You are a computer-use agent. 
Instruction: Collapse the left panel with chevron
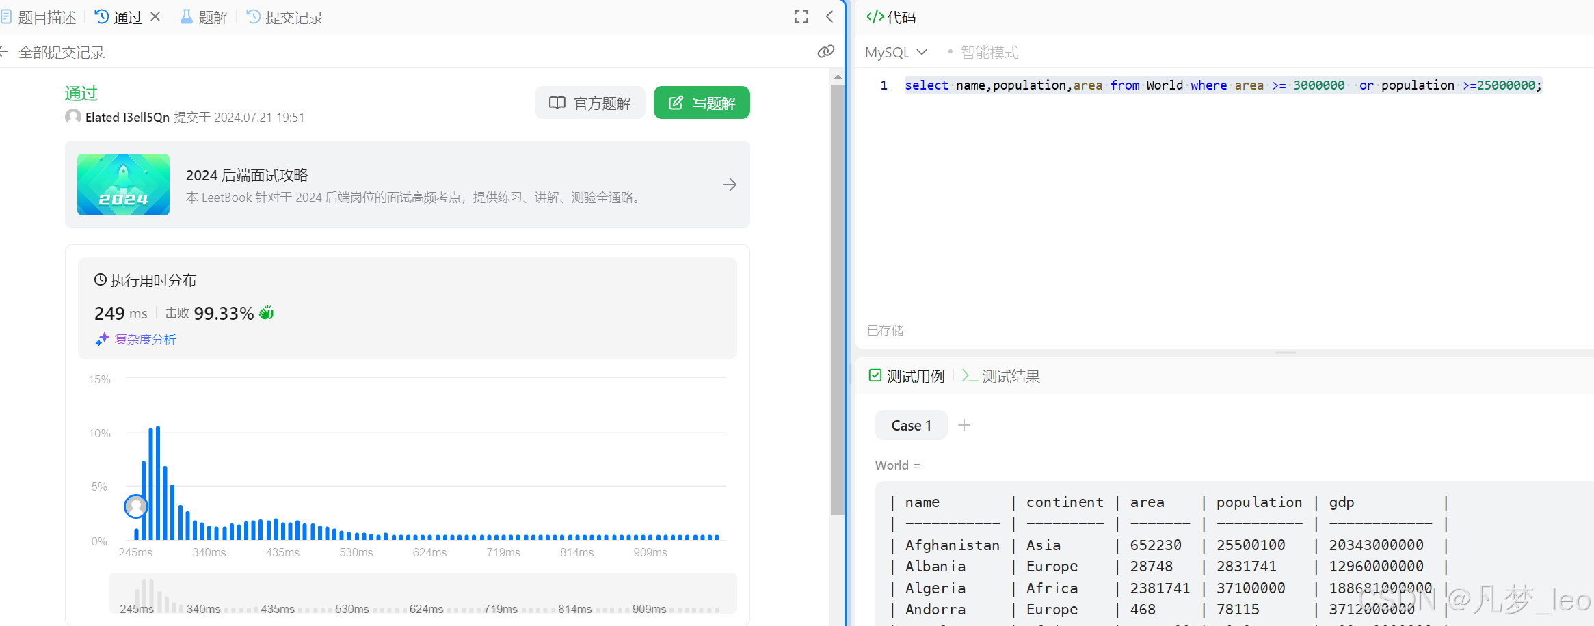[x=829, y=16]
